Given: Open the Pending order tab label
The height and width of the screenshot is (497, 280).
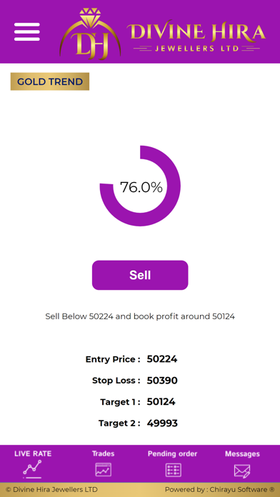Looking at the screenshot, I should pyautogui.click(x=173, y=453).
